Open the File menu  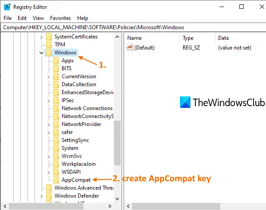8,18
